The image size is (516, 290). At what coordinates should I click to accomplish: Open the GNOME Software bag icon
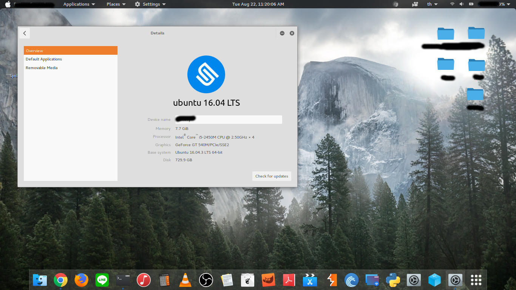pyautogui.click(x=247, y=280)
